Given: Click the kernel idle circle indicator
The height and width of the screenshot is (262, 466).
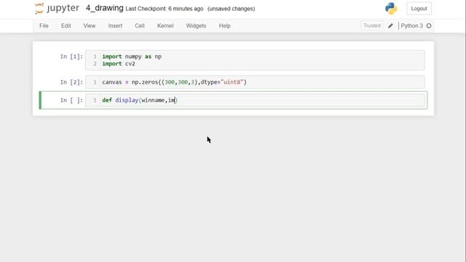Looking at the screenshot, I should tap(429, 26).
